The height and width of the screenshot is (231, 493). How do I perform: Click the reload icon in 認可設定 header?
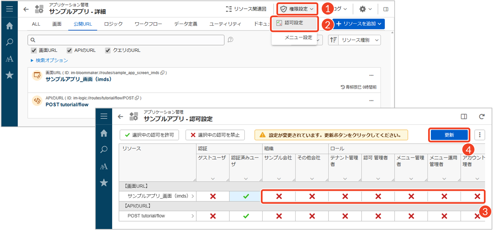(482, 116)
